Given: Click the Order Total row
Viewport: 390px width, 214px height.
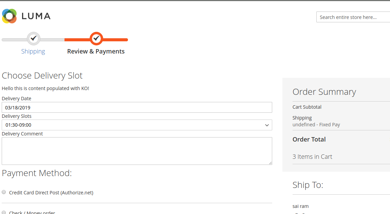Looking at the screenshot, I should pyautogui.click(x=341, y=139).
